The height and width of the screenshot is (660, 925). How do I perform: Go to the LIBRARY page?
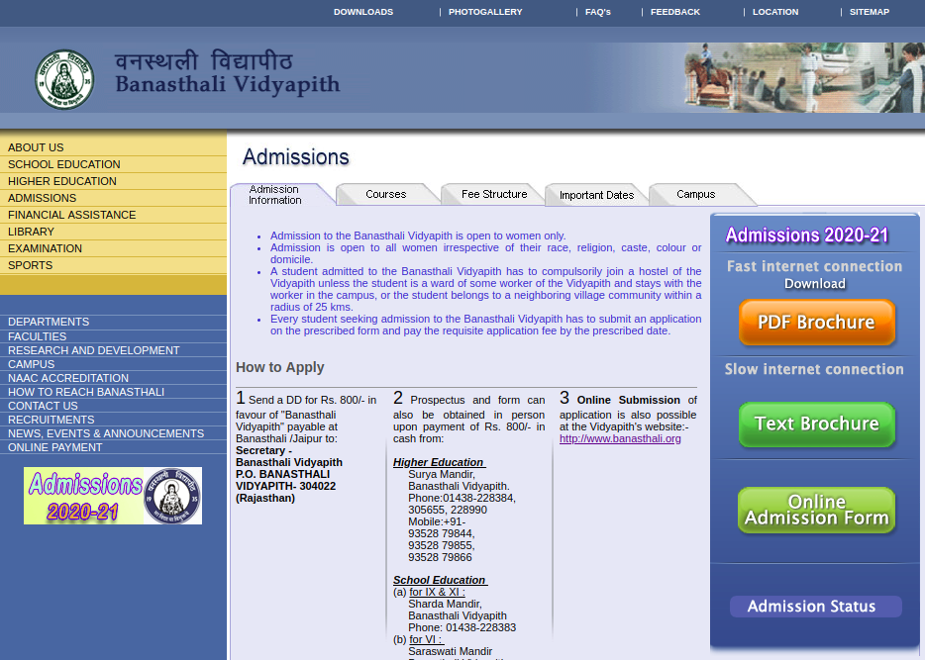click(x=31, y=233)
